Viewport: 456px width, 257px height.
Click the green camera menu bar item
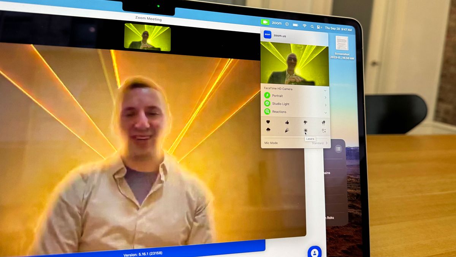pos(265,22)
